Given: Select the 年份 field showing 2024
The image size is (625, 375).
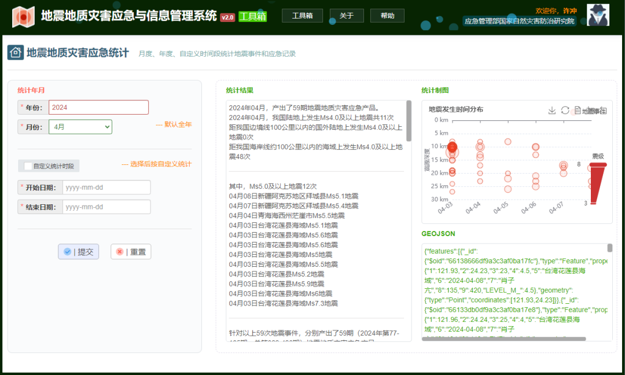Looking at the screenshot, I should pyautogui.click(x=98, y=107).
